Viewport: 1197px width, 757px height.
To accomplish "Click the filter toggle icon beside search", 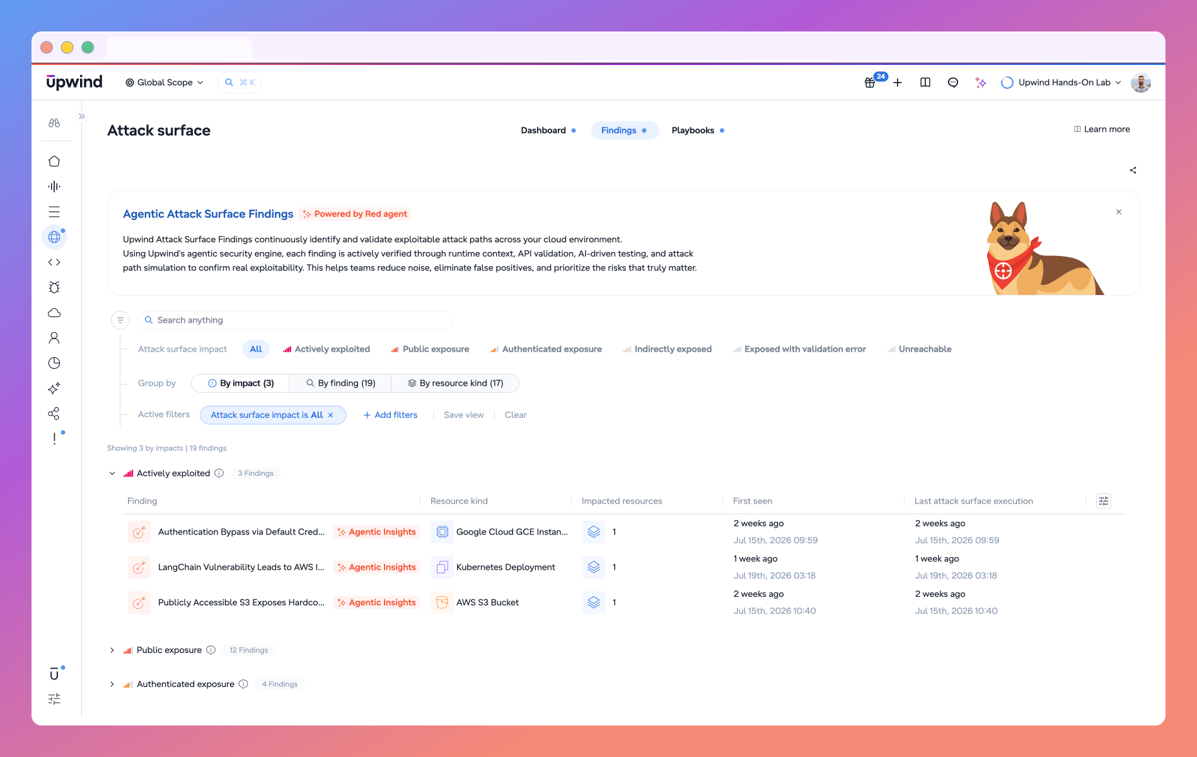I will pyautogui.click(x=120, y=320).
